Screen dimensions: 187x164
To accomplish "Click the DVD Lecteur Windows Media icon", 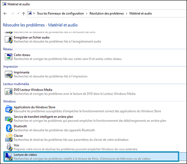I will coord(8,92).
